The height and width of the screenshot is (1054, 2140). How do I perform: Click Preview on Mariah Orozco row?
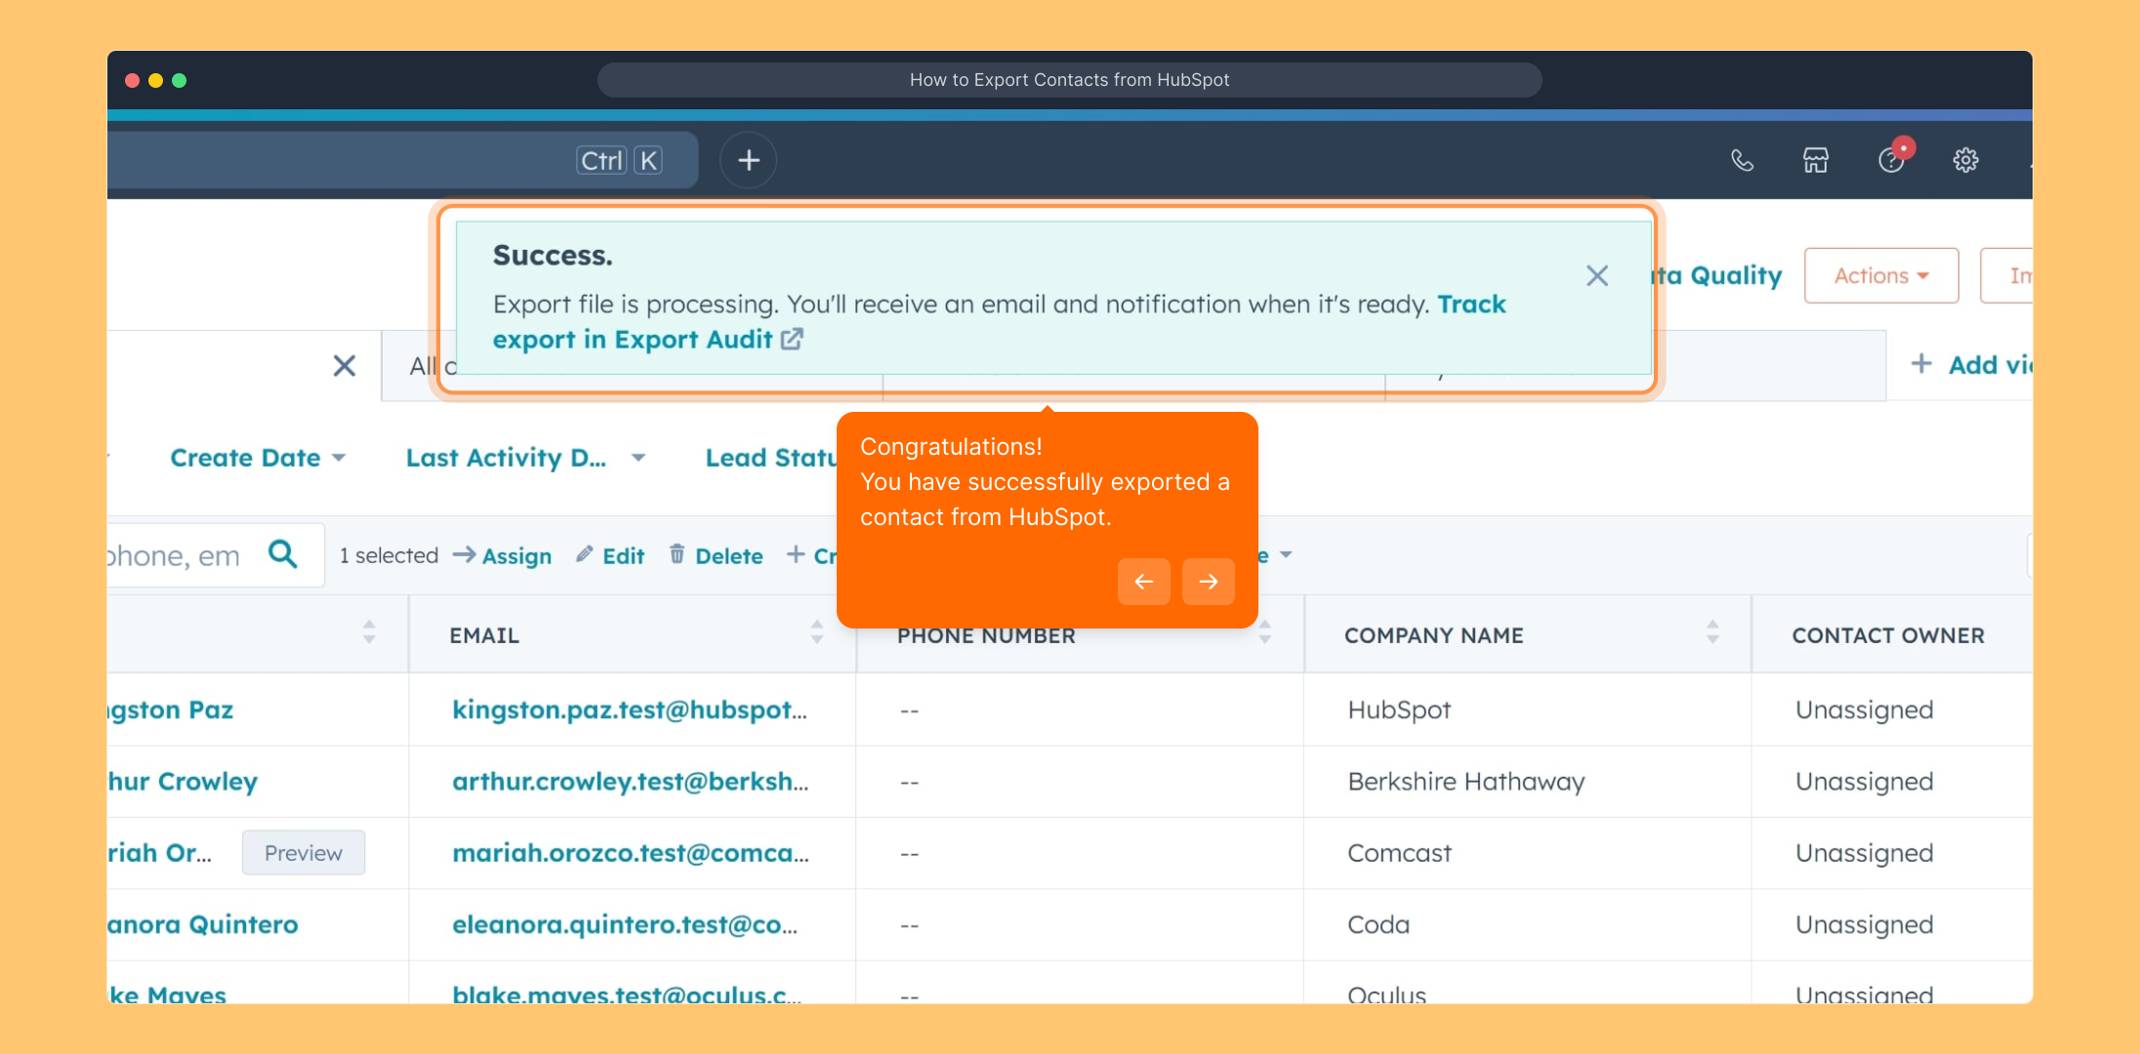(304, 853)
